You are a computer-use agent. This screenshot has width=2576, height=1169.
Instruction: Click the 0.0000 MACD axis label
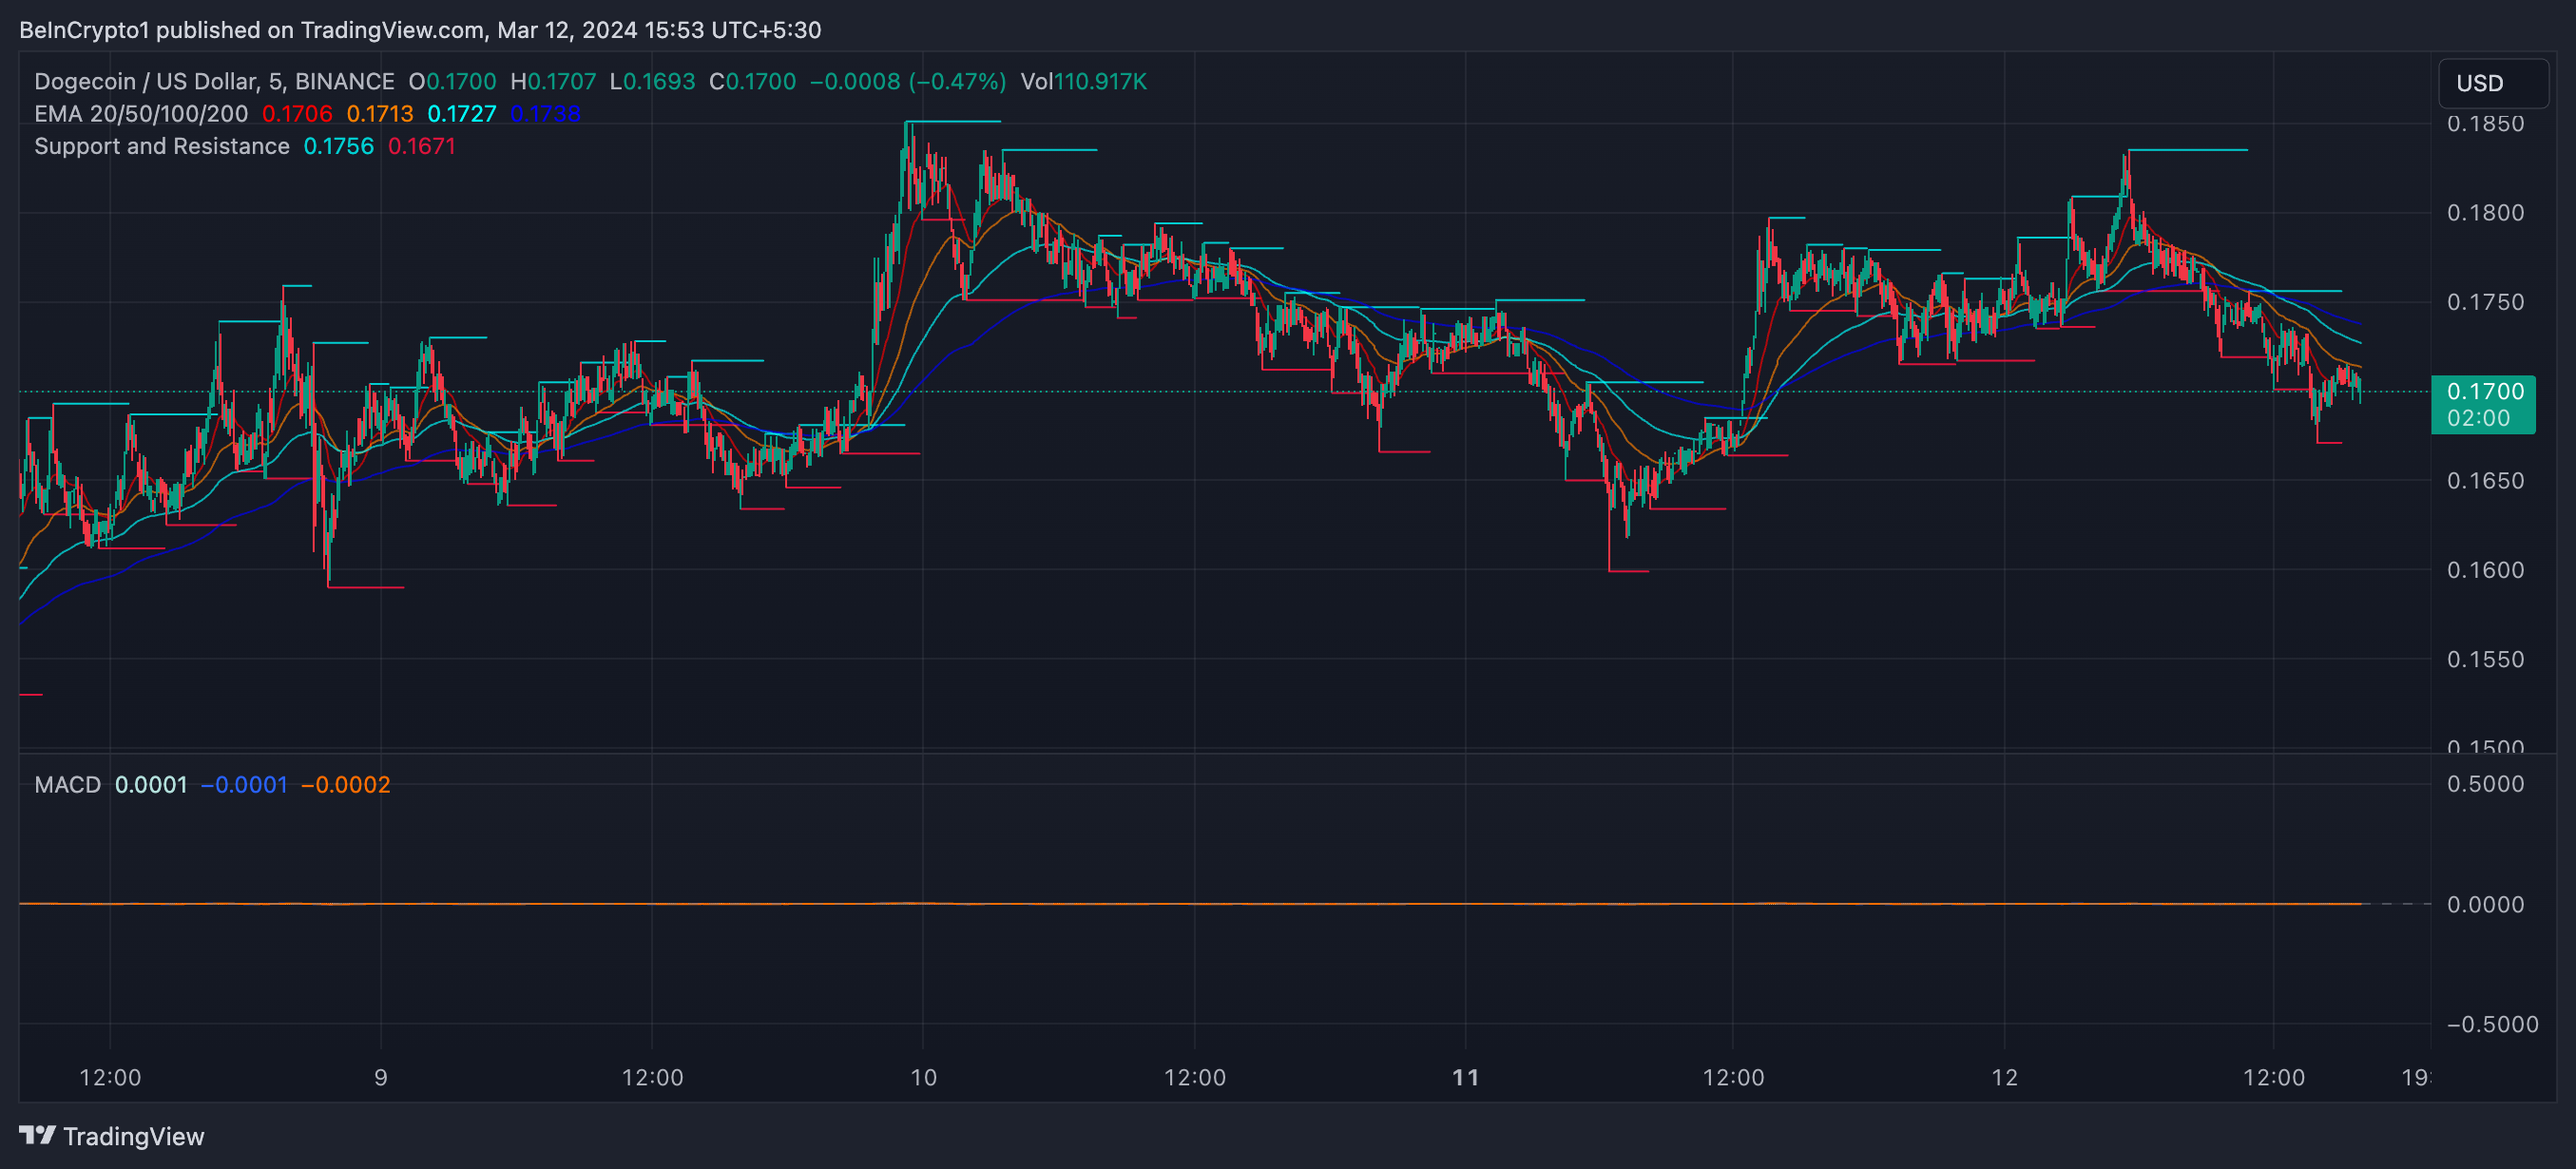tap(2484, 904)
